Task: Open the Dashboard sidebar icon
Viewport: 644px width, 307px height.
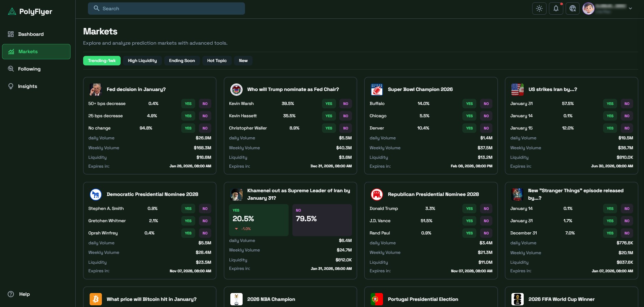Action: click(x=11, y=34)
